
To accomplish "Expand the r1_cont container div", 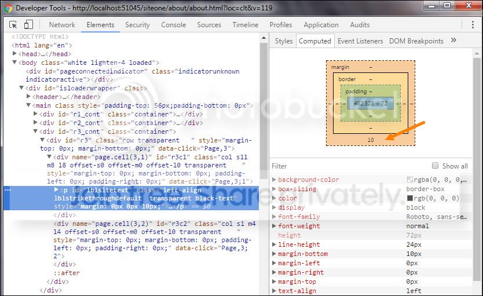I will pyautogui.click(x=35, y=114).
